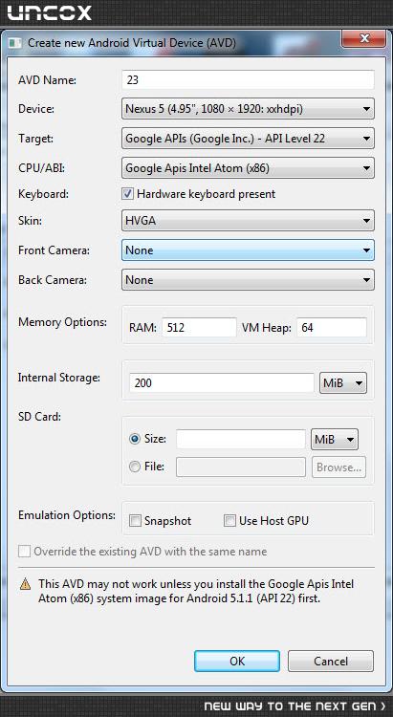
Task: Select the SD Card File radio button
Action: [x=135, y=467]
